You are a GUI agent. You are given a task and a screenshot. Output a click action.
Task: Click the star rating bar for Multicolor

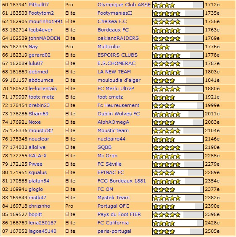pos(178,47)
